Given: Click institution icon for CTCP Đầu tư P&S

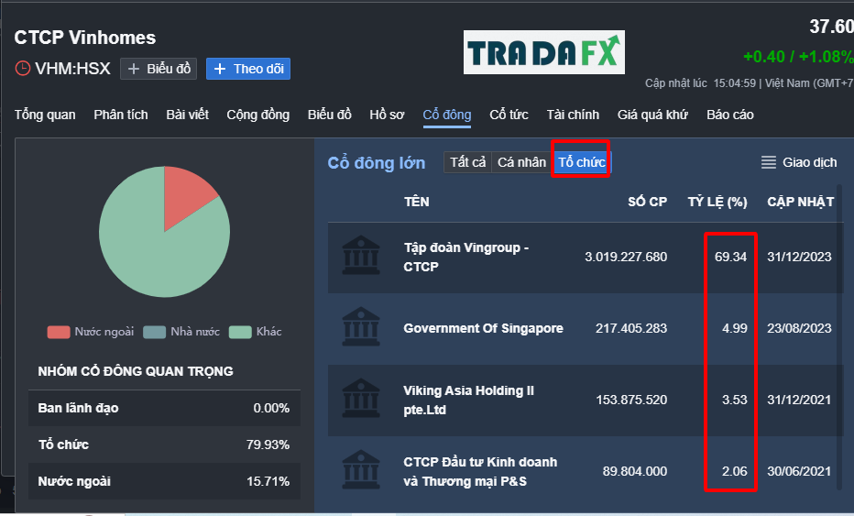Looking at the screenshot, I should pos(361,469).
